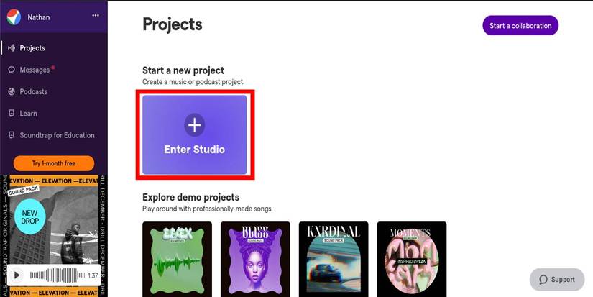Click the Projects waveform icon in sidebar

coord(12,48)
